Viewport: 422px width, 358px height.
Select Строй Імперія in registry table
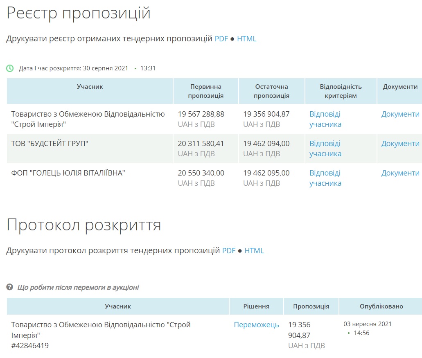(x=88, y=119)
